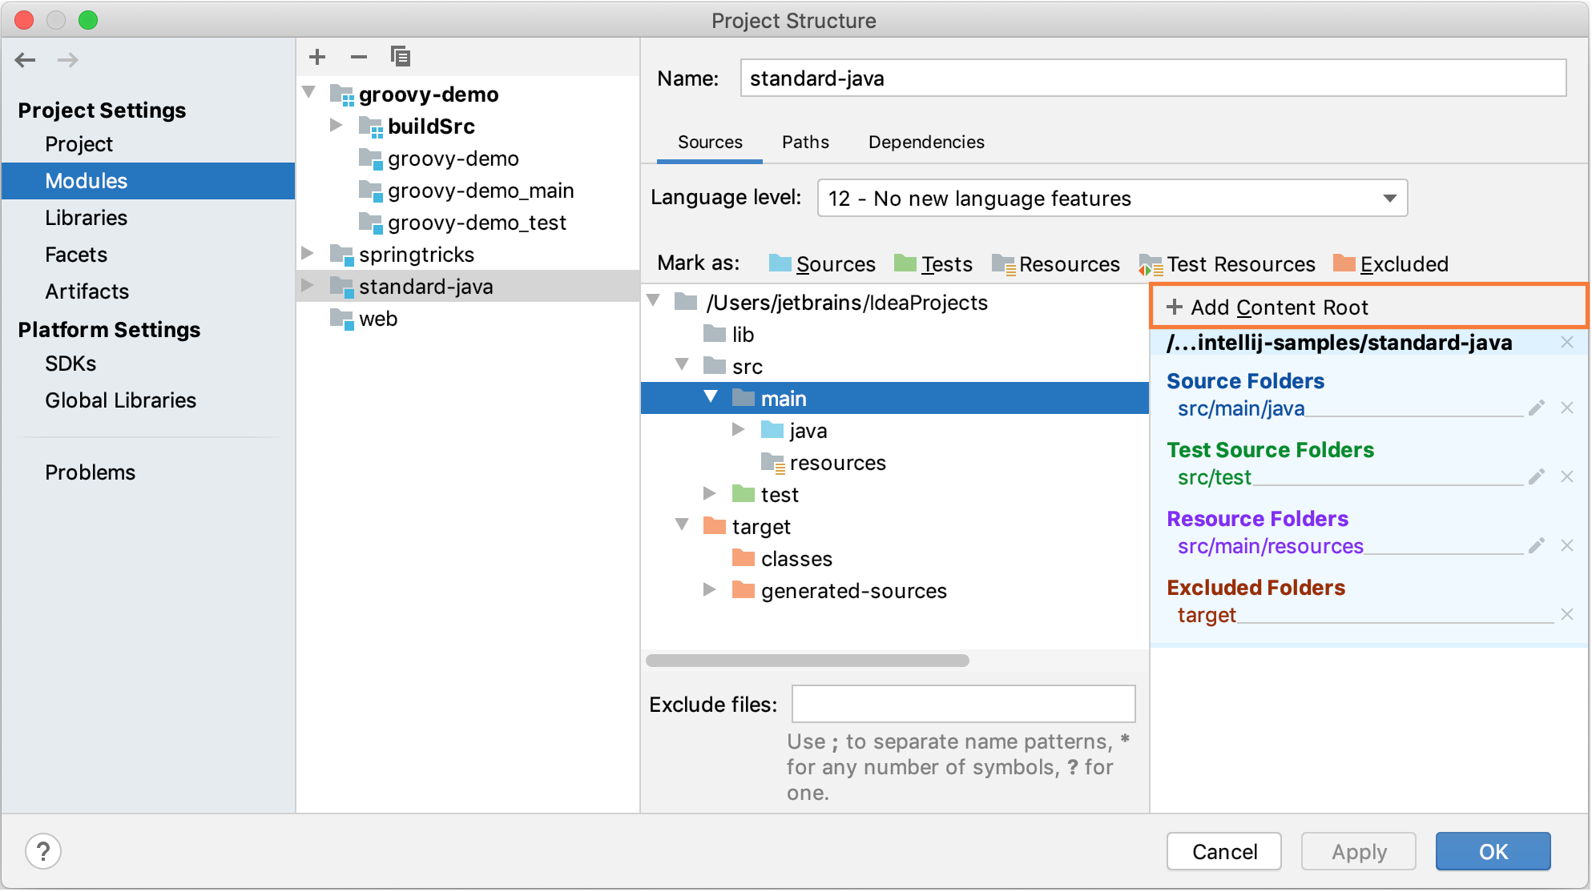This screenshot has width=1592, height=892.
Task: Expand the springtricks module tree item
Action: click(311, 255)
